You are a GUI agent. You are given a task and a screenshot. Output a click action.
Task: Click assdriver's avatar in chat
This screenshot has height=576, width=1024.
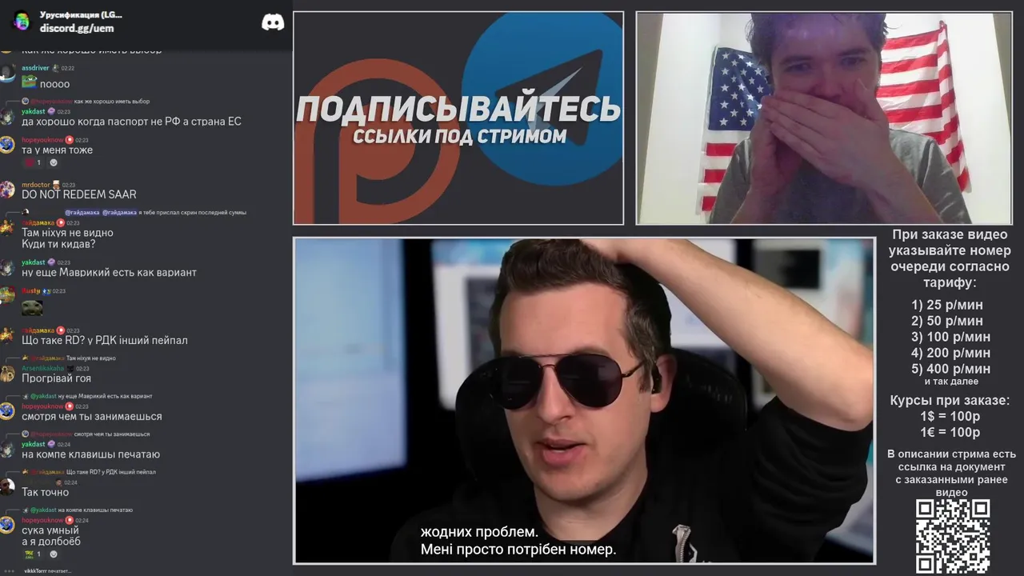click(7, 73)
